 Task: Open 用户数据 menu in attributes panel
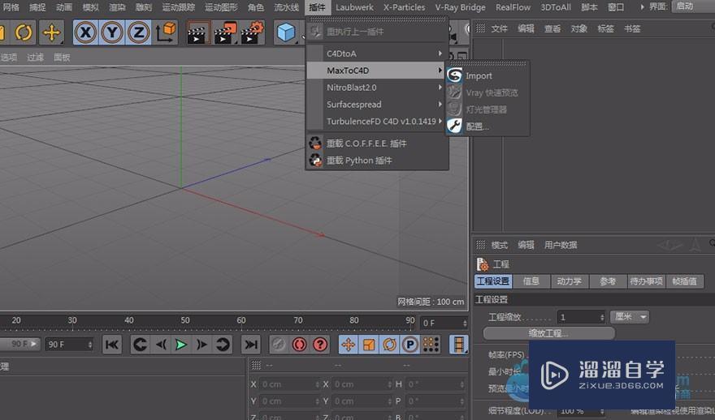[x=561, y=245]
